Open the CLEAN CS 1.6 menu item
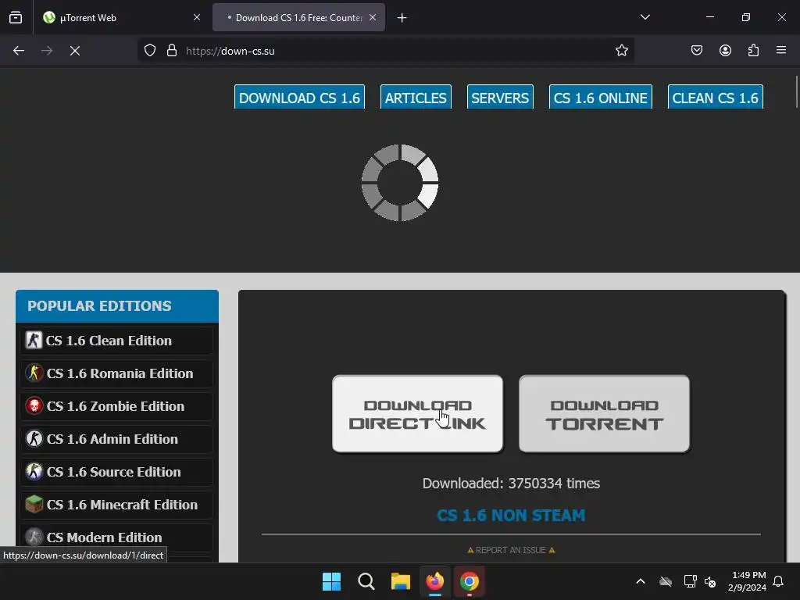The width and height of the screenshot is (800, 600). pos(716,97)
